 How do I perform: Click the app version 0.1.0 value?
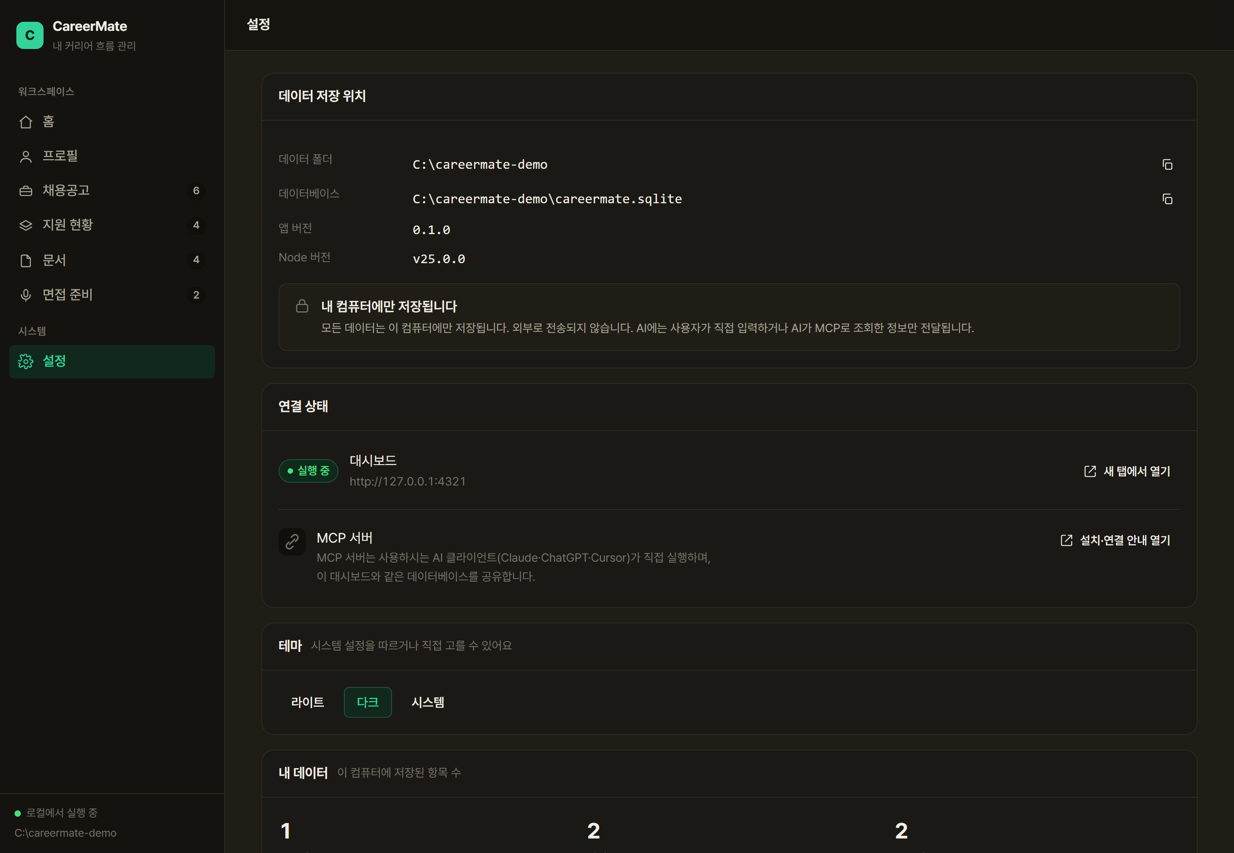point(431,230)
